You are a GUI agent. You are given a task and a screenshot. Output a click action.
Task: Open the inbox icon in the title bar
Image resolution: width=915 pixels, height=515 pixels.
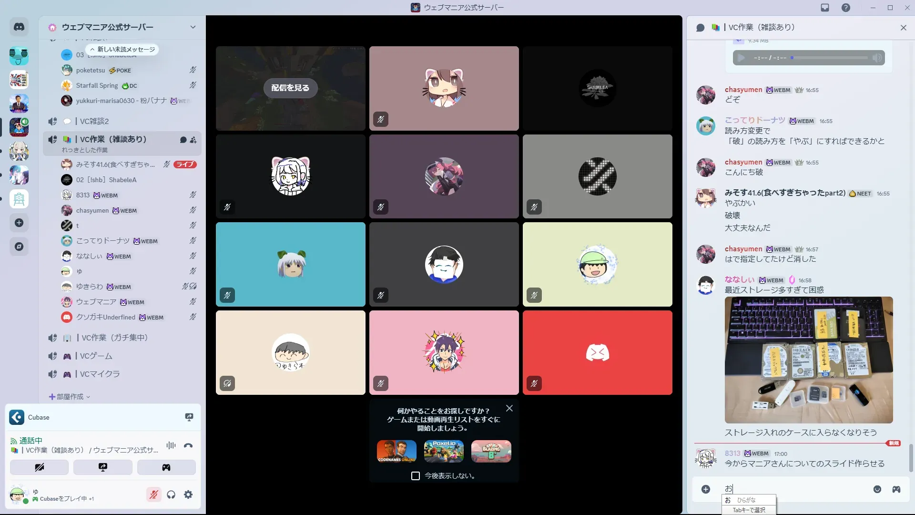825,8
